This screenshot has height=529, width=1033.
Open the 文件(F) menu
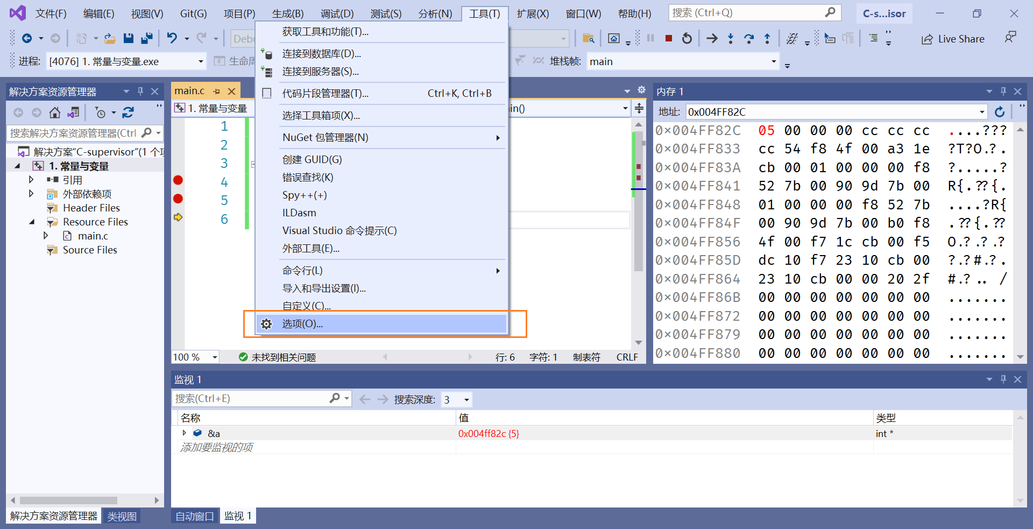pos(51,13)
